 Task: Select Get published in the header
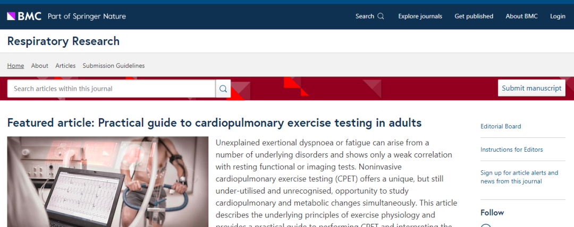[x=474, y=16]
